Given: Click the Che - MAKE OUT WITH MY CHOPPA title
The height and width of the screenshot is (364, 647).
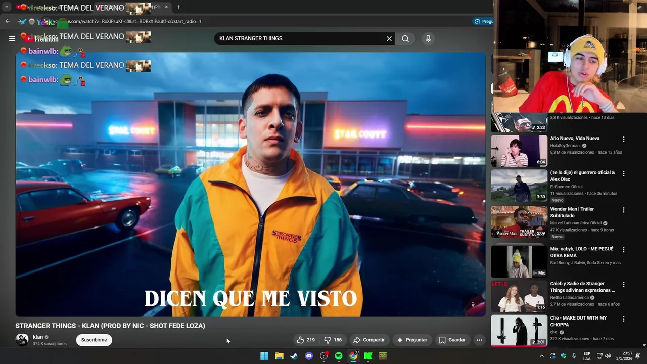Looking at the screenshot, I should tap(578, 321).
